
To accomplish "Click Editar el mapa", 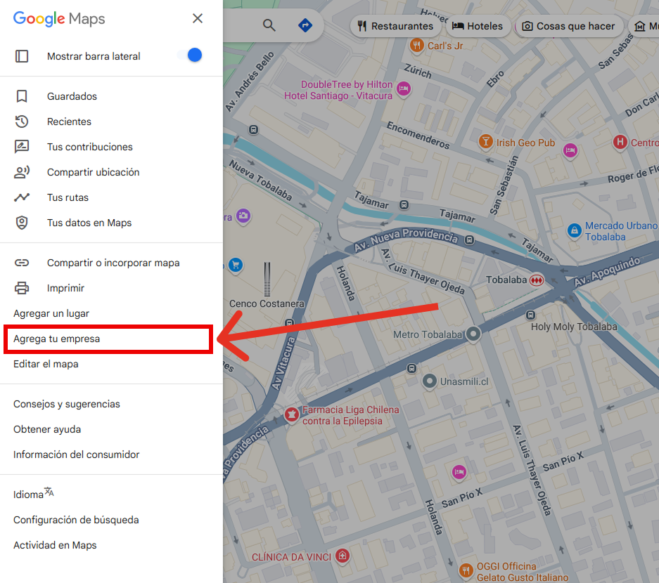I will pos(111,364).
